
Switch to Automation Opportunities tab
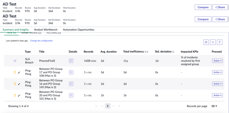(78, 30)
